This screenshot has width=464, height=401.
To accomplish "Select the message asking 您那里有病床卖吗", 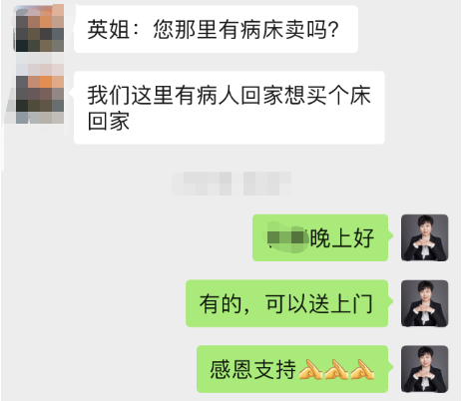I will (x=216, y=29).
